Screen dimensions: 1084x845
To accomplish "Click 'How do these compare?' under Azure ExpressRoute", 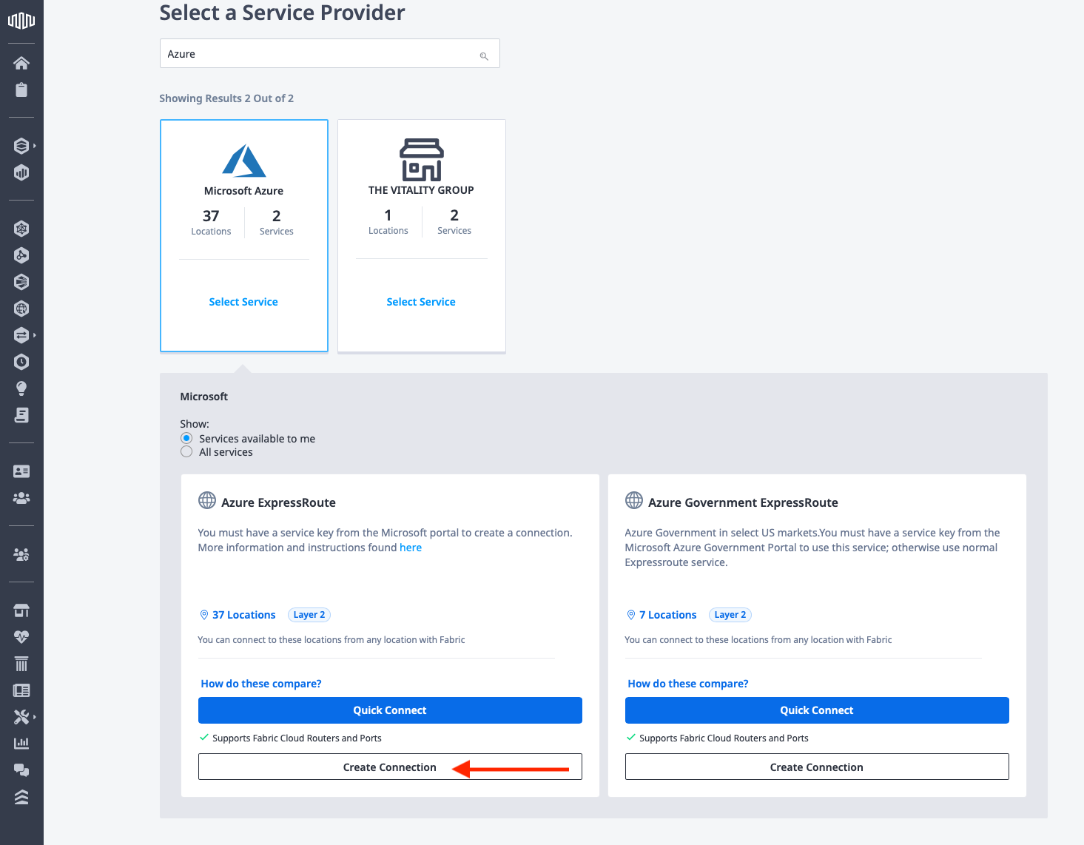I will [261, 684].
